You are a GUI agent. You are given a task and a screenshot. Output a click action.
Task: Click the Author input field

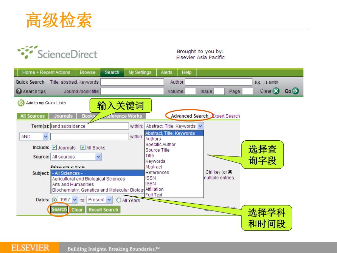[x=219, y=82]
